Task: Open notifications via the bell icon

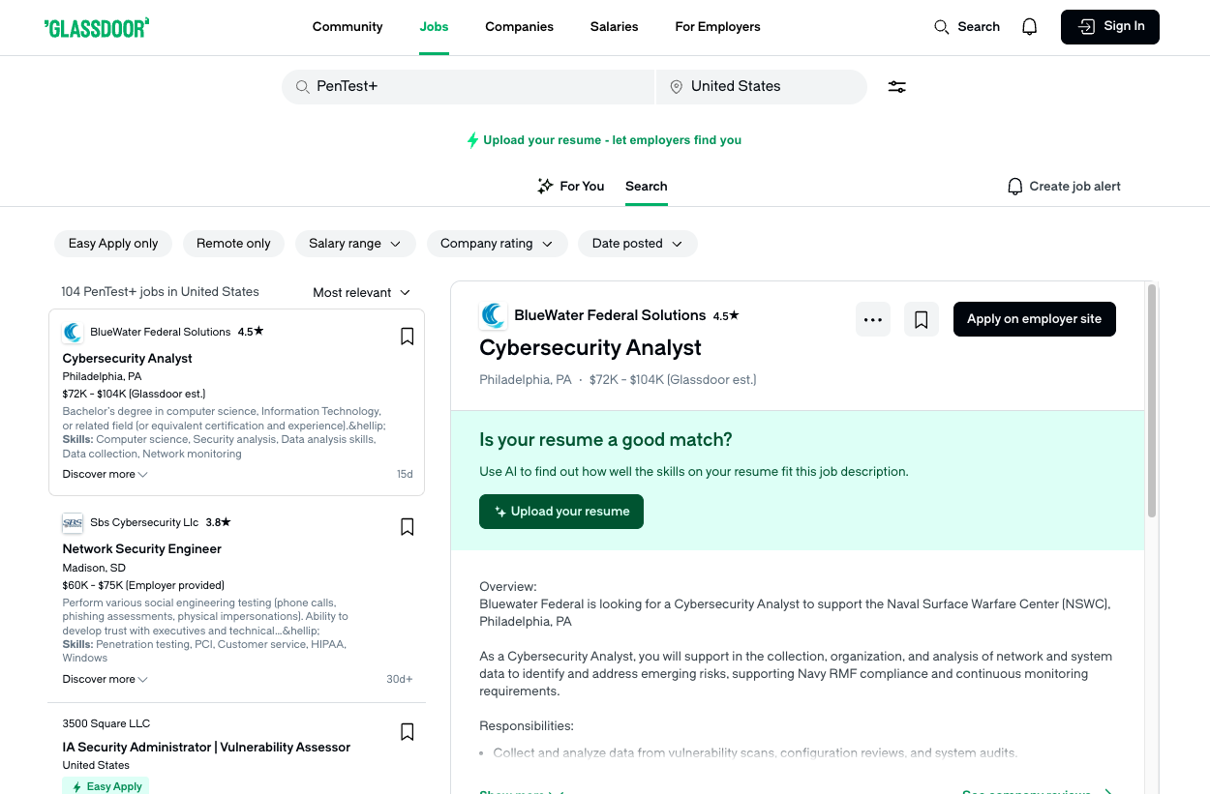Action: [x=1029, y=26]
